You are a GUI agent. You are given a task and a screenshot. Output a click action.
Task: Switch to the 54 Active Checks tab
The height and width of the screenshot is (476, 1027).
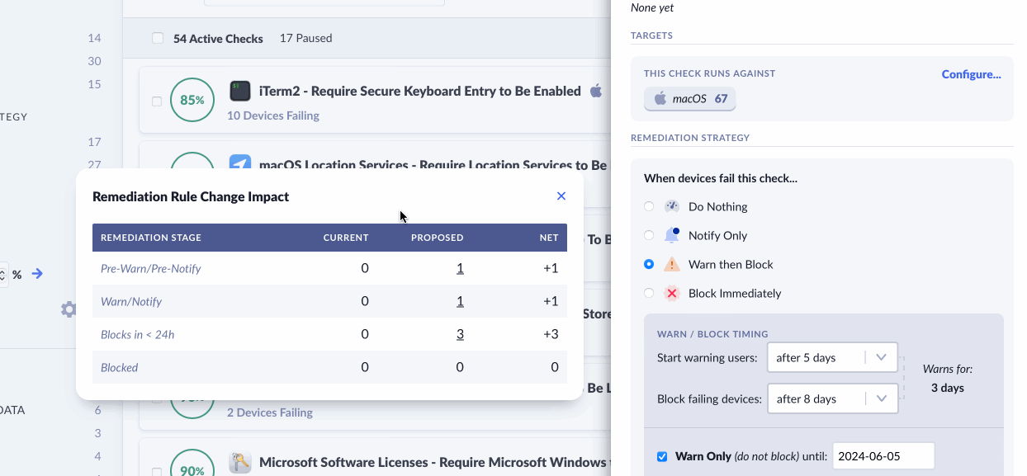click(218, 39)
